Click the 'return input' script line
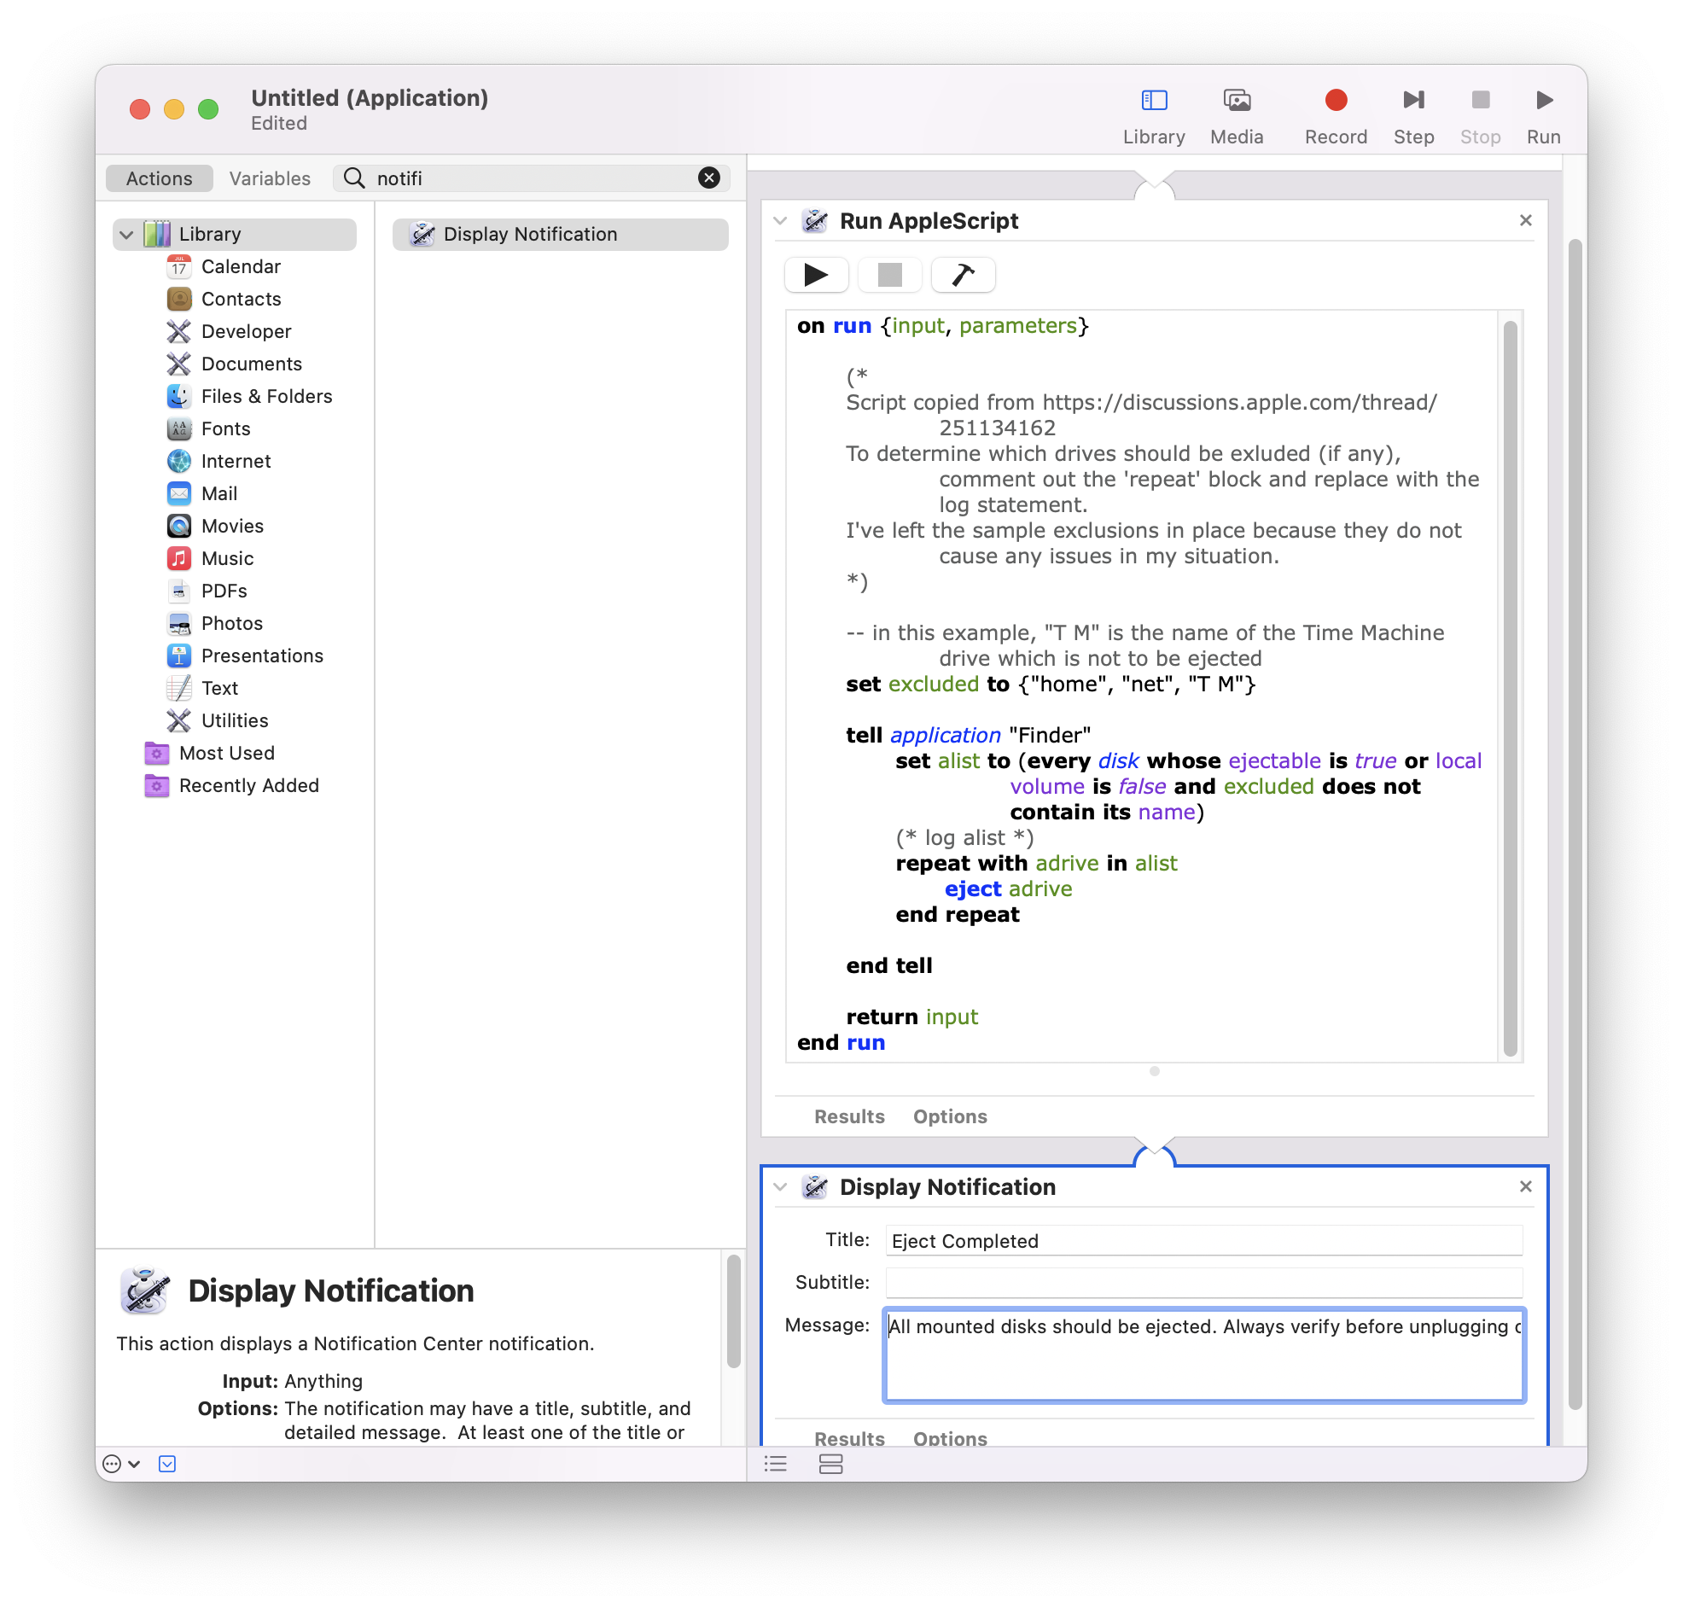The height and width of the screenshot is (1608, 1683). click(x=911, y=1017)
